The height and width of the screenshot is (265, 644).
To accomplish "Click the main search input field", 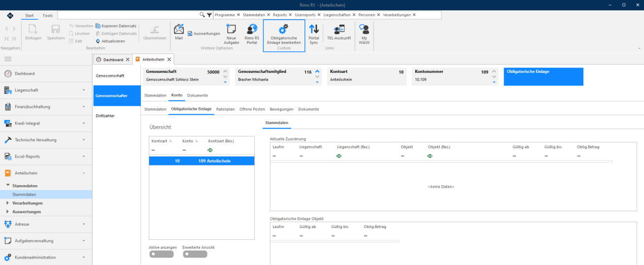I will tap(128, 15).
